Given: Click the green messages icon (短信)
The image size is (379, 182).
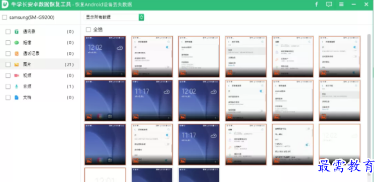Looking at the screenshot, I should coord(17,43).
